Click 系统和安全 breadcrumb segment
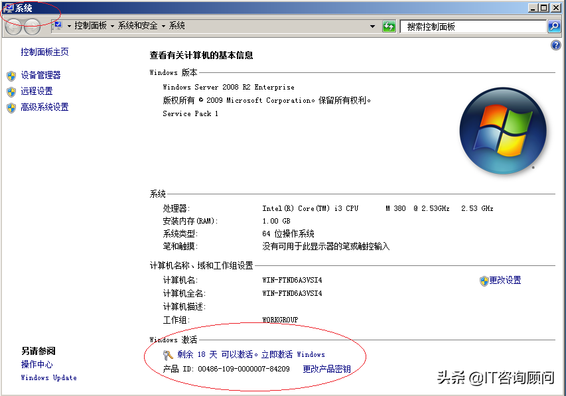The height and width of the screenshot is (396, 566). [138, 26]
